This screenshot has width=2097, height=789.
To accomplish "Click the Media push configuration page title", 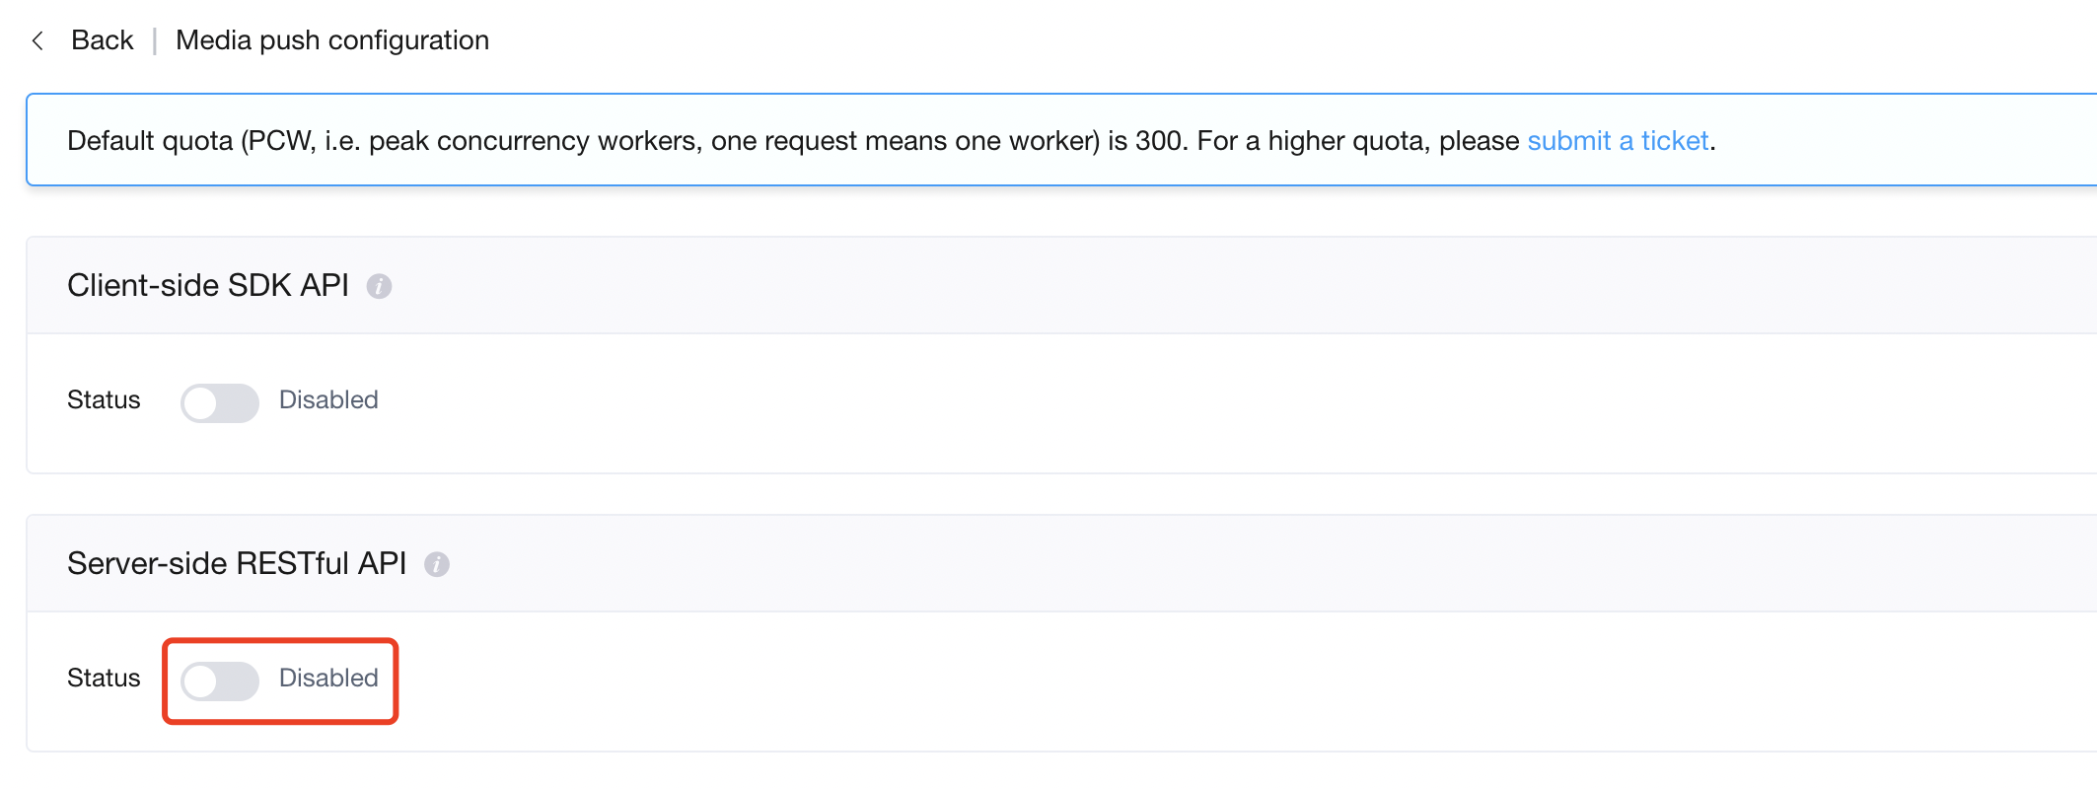I will 332,40.
